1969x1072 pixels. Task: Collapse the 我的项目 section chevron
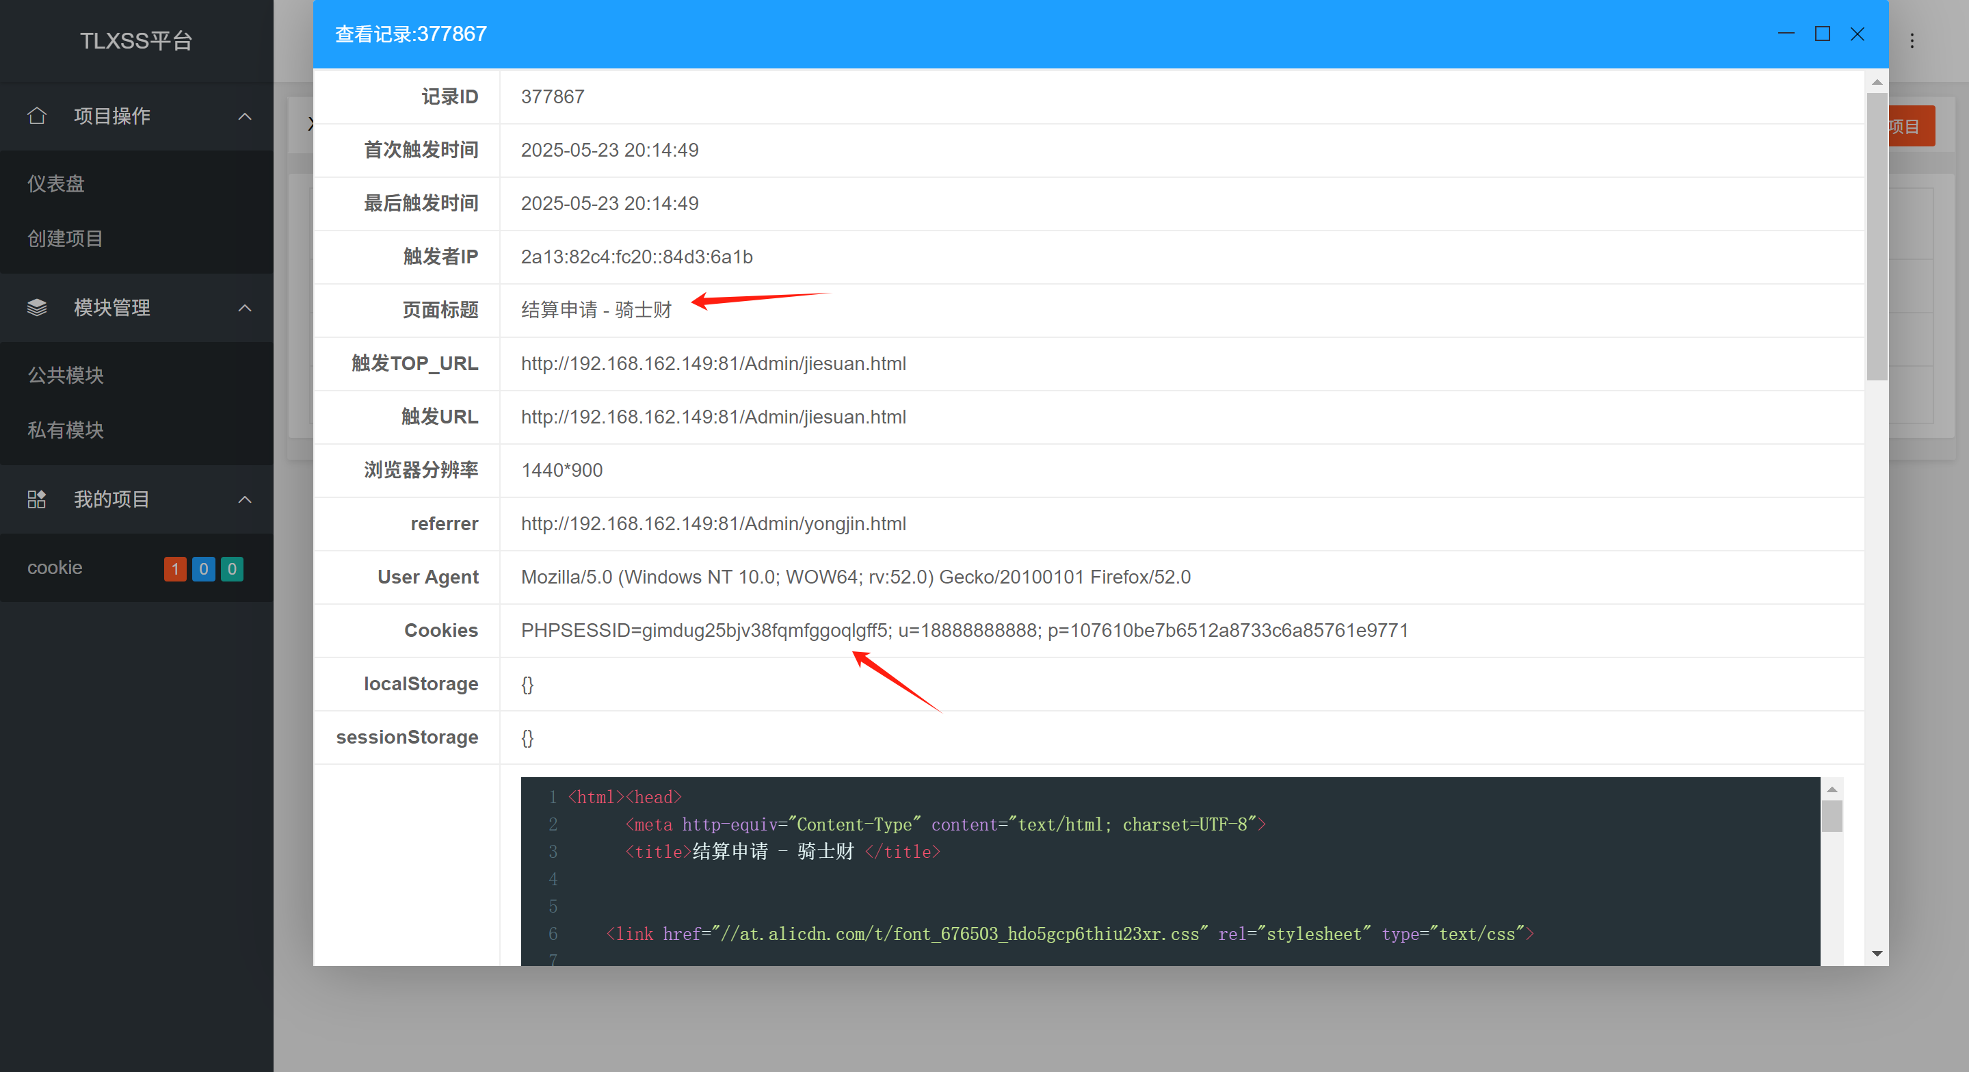(245, 499)
